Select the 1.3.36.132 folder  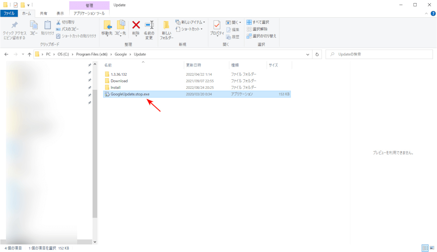pos(197,74)
